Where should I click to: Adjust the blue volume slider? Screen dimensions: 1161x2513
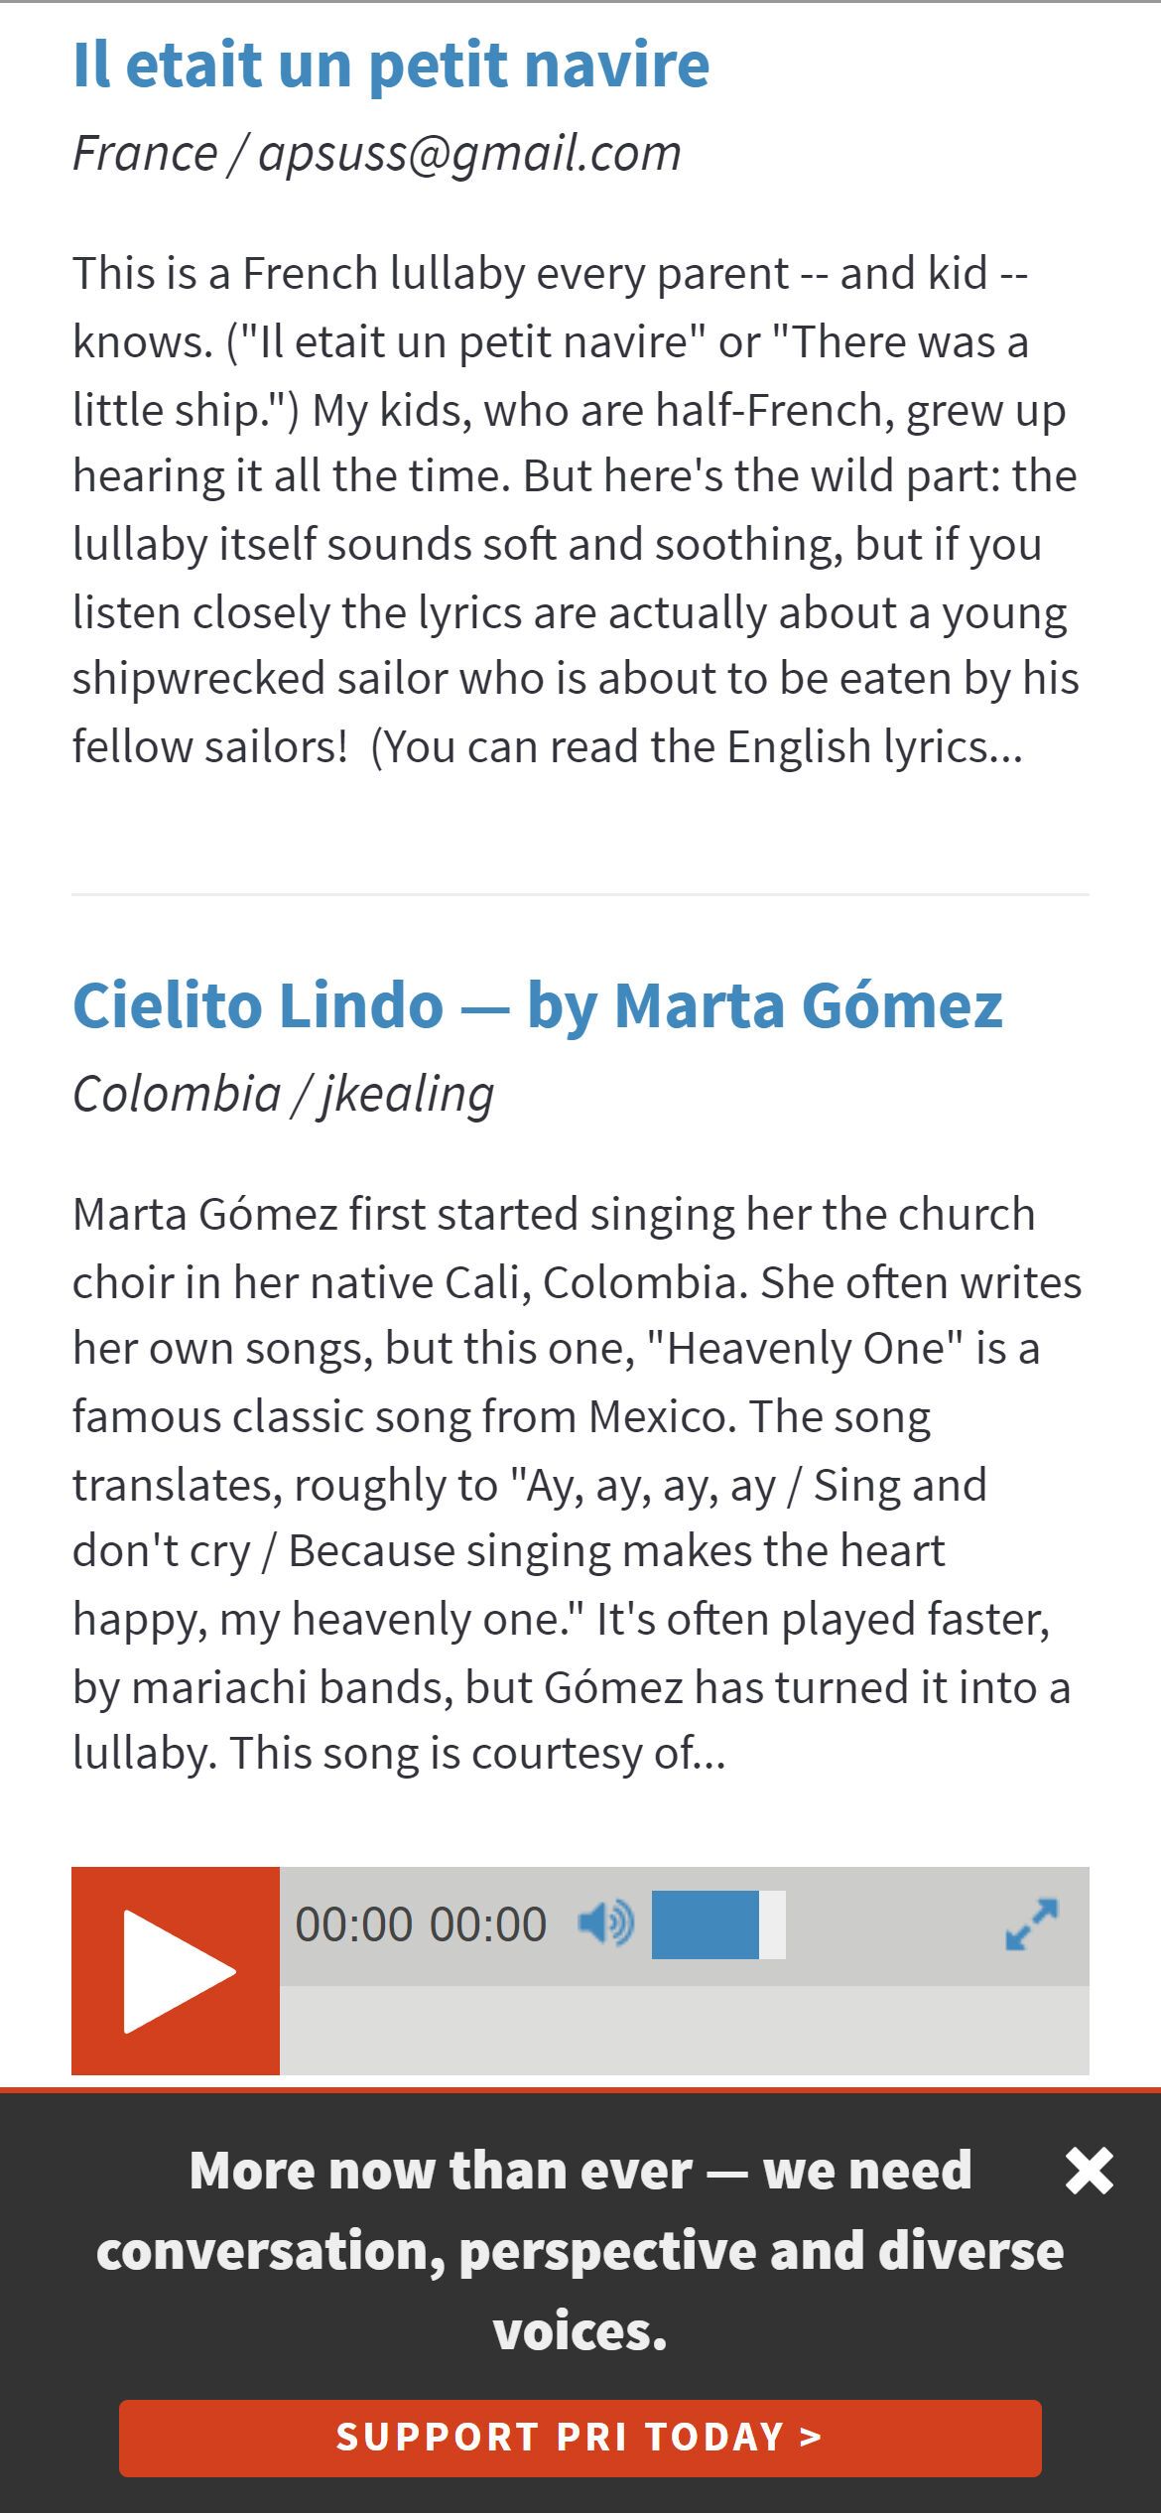click(706, 1924)
